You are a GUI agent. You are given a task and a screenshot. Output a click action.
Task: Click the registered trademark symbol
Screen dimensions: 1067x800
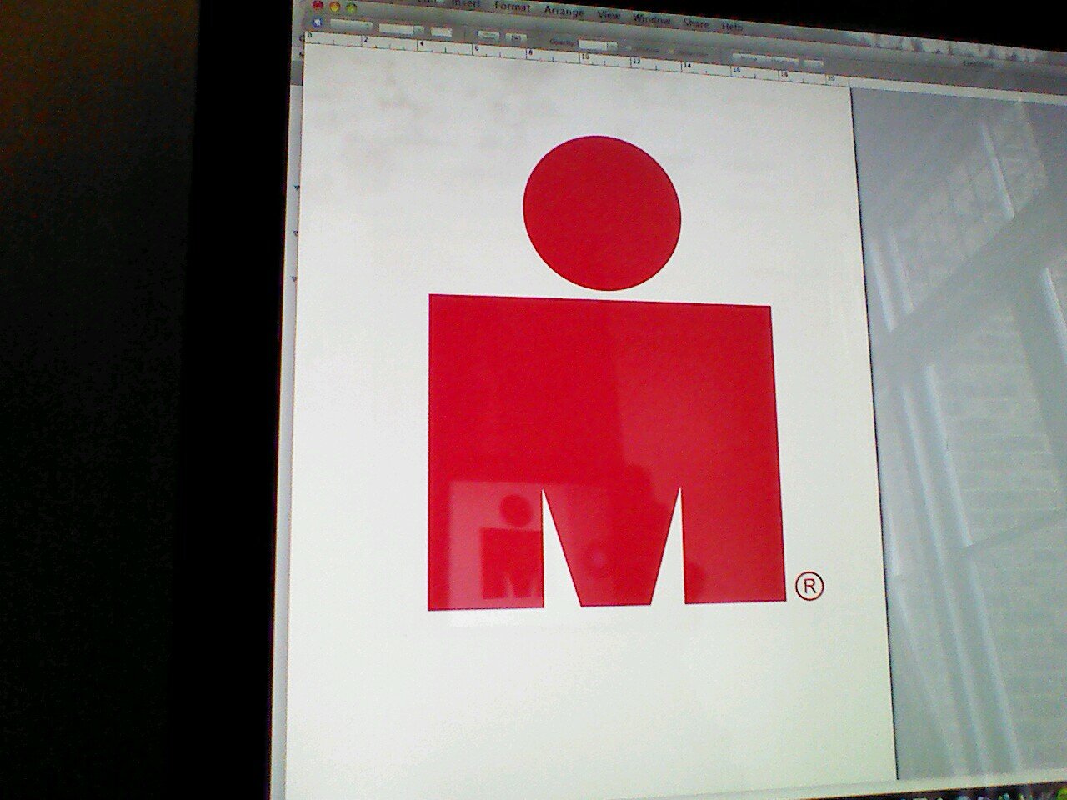(x=810, y=585)
